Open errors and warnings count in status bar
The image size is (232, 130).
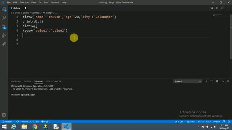46,122
